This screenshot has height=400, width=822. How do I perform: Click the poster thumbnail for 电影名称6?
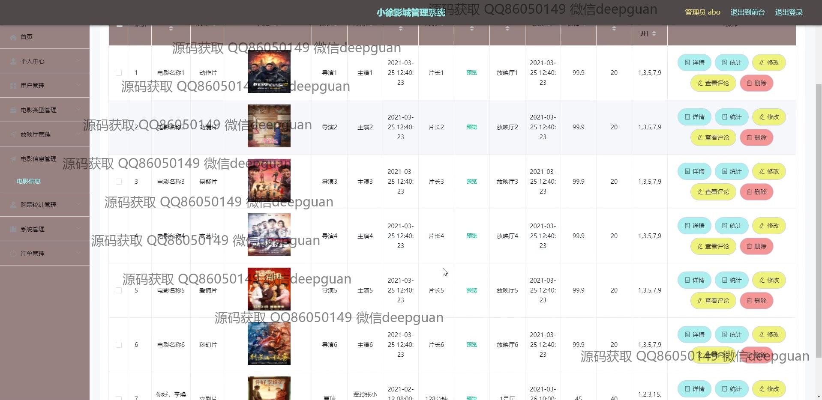269,343
